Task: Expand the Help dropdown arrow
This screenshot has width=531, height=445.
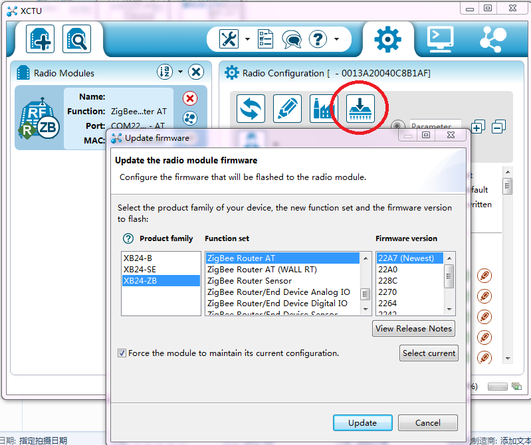Action: click(337, 39)
